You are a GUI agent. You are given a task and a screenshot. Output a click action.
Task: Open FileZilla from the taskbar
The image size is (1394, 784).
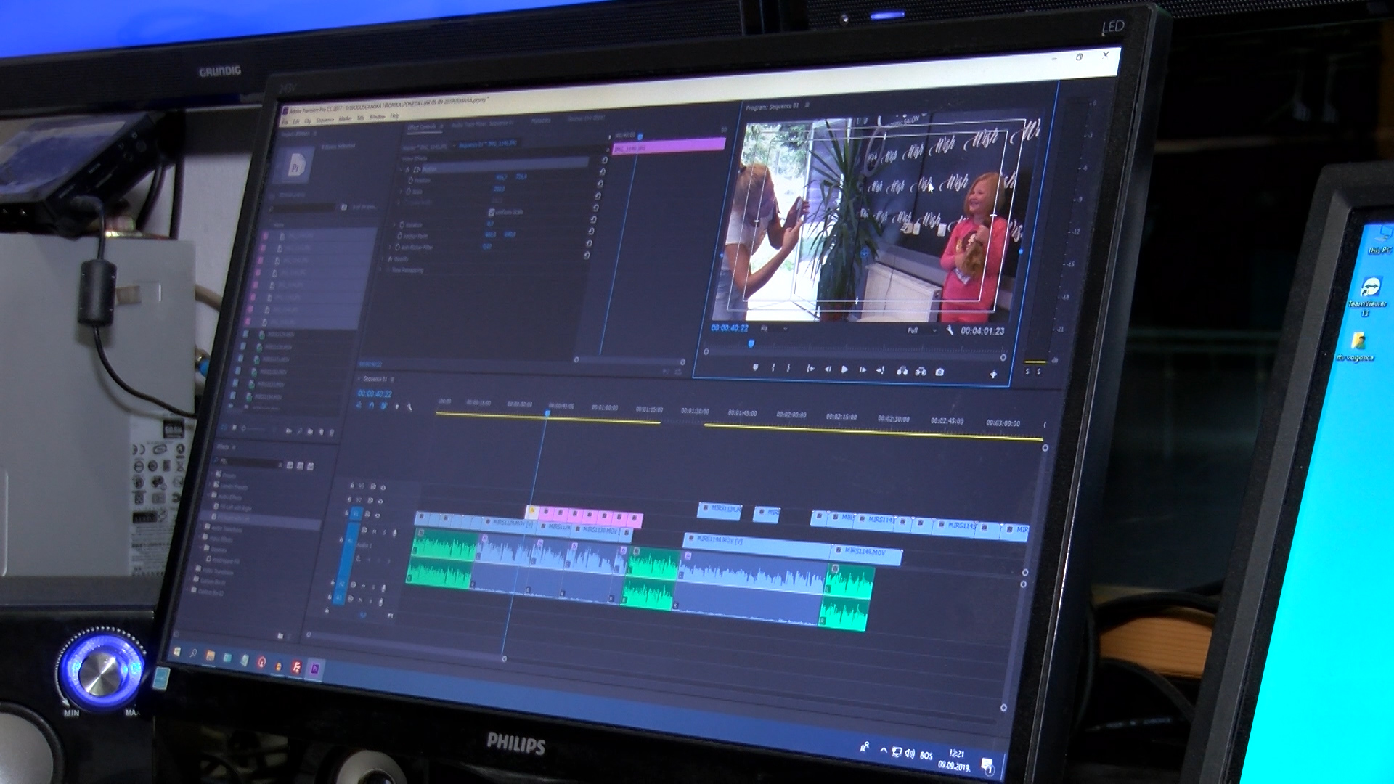296,667
